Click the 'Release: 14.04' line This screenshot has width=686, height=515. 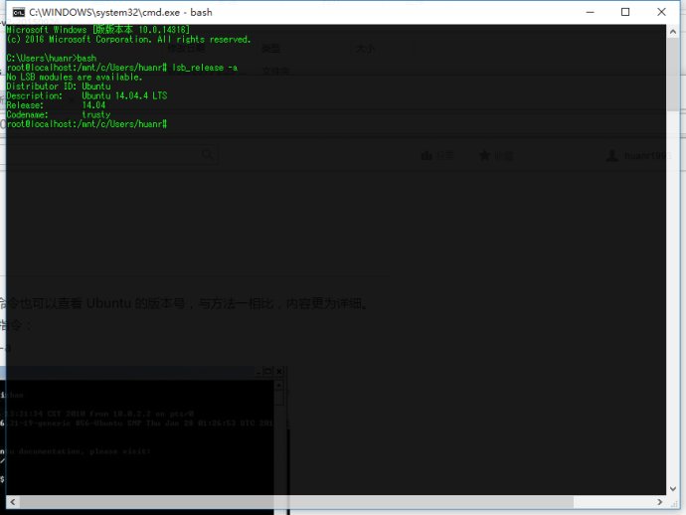coord(56,105)
